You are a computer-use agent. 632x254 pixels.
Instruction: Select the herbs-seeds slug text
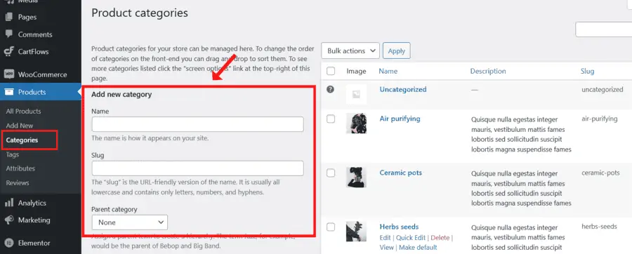(x=599, y=227)
